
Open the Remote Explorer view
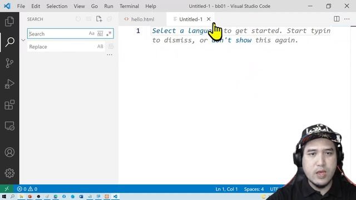point(9,126)
